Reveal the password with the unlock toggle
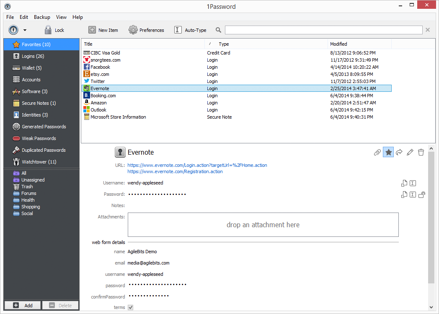The image size is (439, 314). pos(422,195)
